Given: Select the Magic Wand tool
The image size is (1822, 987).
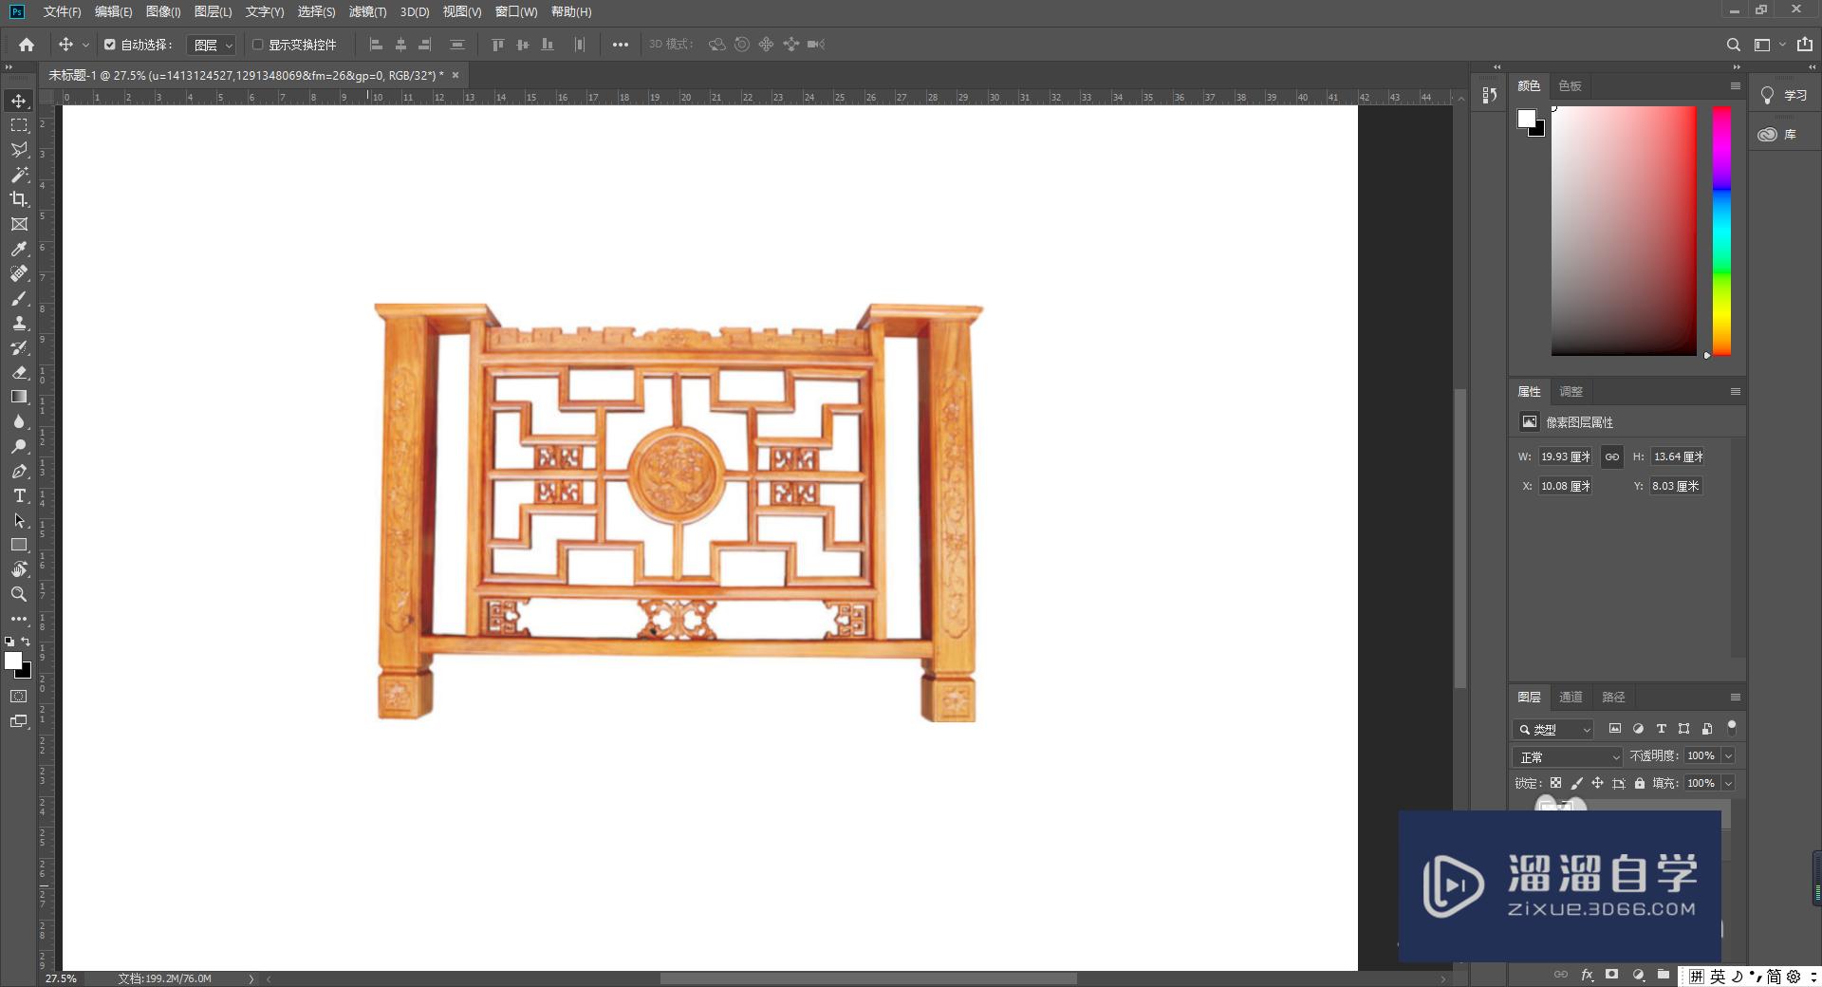Looking at the screenshot, I should (x=19, y=175).
